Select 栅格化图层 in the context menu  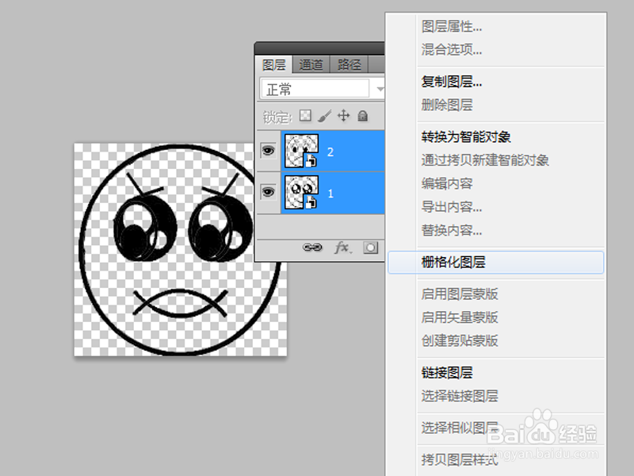click(496, 263)
